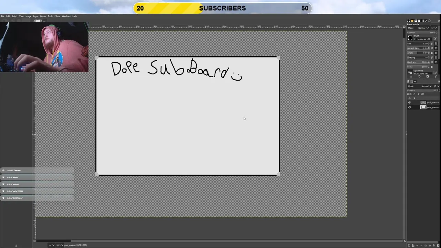Image resolution: width=441 pixels, height=248 pixels.
Task: Click the Dynamics preview icon
Action: 410,72
